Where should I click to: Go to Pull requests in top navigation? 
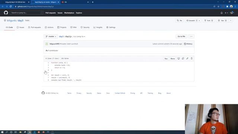(51, 13)
